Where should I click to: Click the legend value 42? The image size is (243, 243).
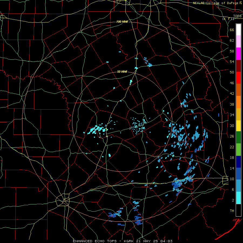point(232,94)
